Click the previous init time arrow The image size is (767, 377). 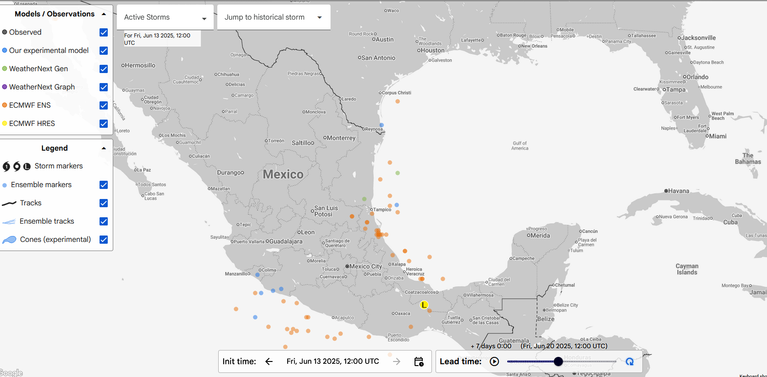tap(269, 361)
